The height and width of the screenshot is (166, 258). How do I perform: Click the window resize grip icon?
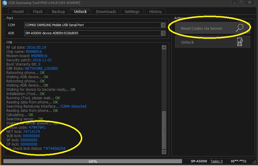coord(254,162)
